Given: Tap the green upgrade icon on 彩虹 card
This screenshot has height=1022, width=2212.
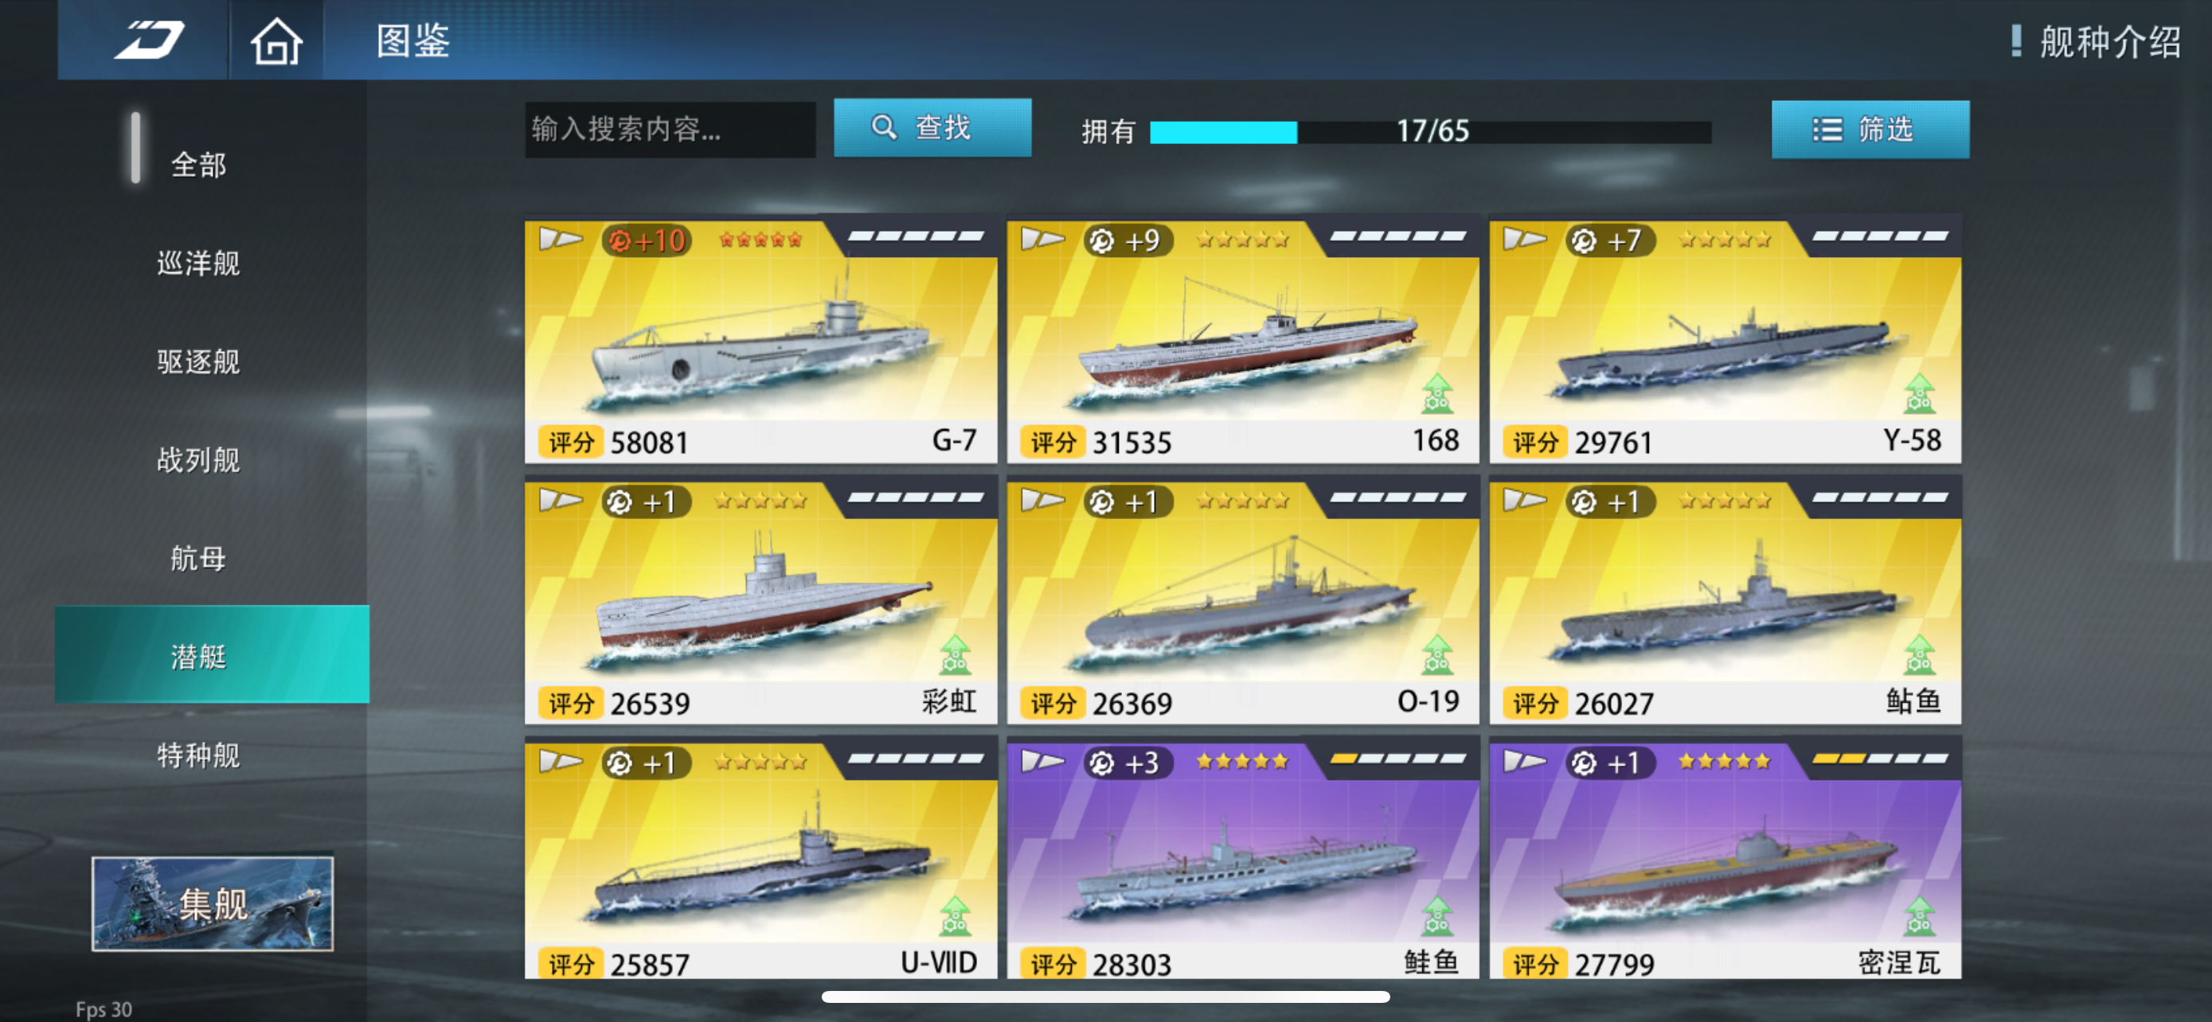Looking at the screenshot, I should [x=955, y=655].
